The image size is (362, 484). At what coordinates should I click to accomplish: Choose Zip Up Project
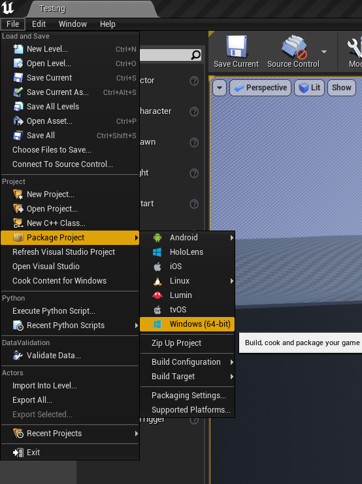coord(188,343)
